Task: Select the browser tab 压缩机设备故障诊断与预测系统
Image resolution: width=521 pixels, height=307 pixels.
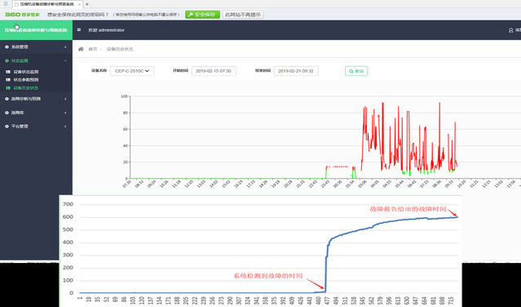Action: (46, 4)
